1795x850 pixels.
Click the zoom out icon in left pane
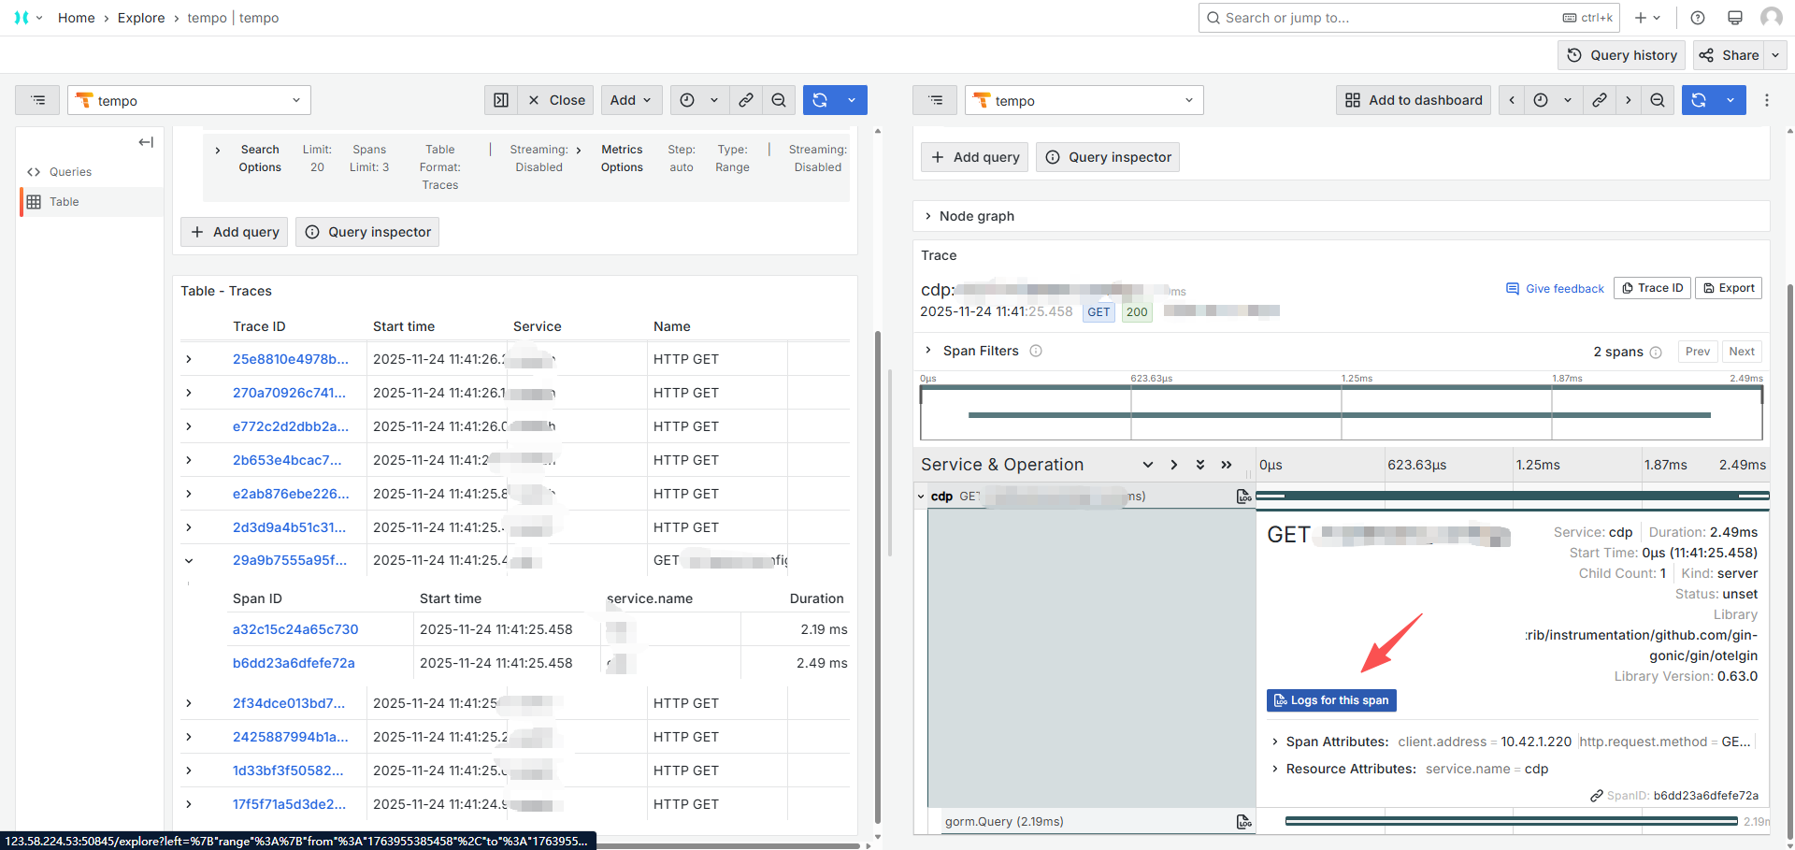coord(779,100)
